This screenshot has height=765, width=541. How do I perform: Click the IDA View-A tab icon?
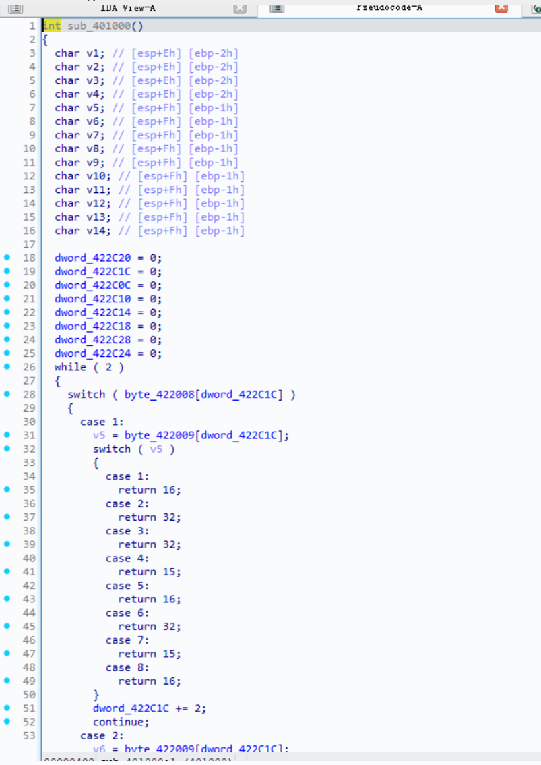tap(15, 8)
